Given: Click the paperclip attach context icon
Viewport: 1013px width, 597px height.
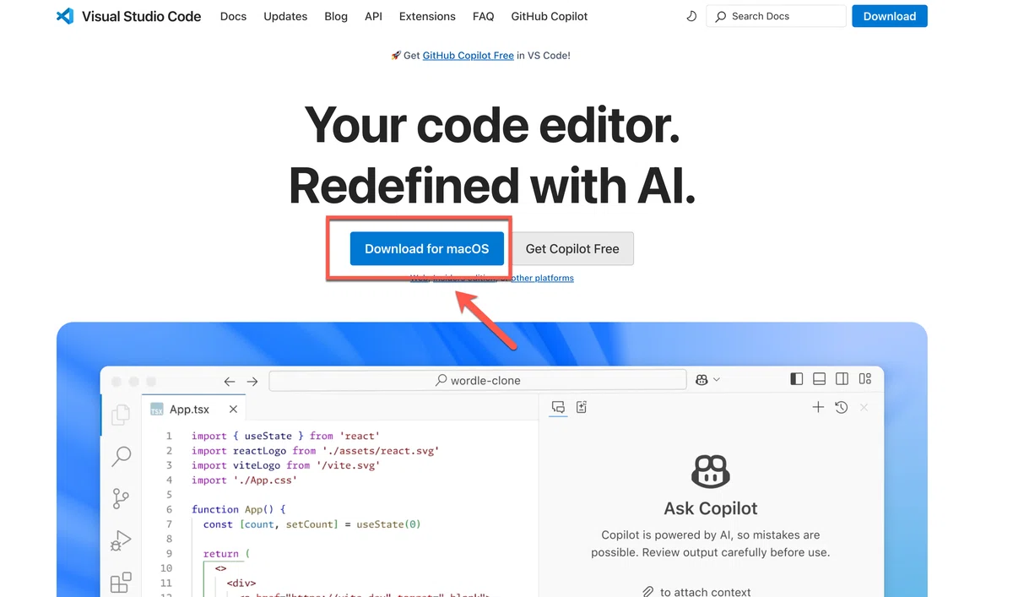Looking at the screenshot, I should 647,592.
